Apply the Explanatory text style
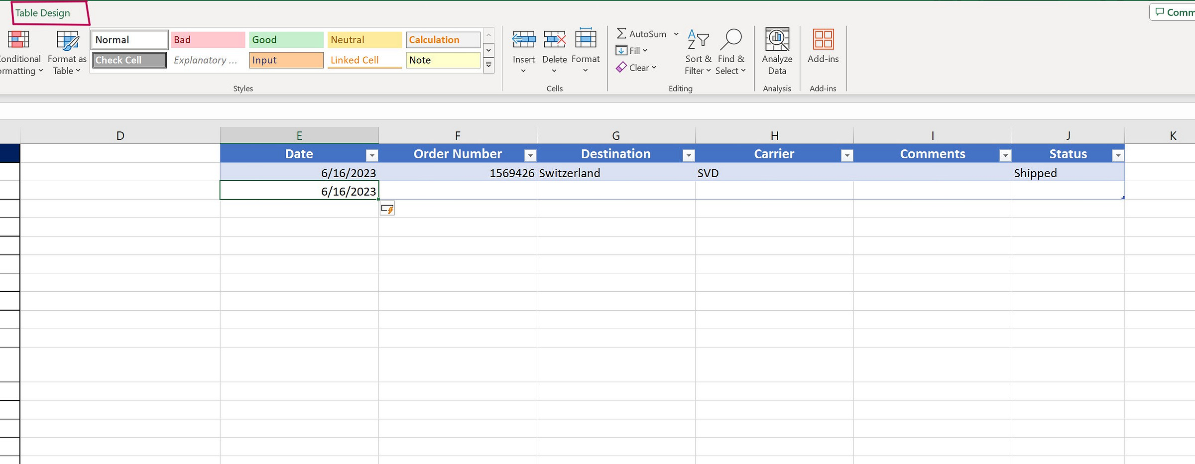The height and width of the screenshot is (464, 1195). [208, 60]
